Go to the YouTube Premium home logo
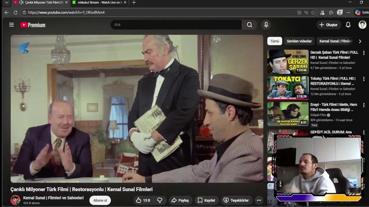The height and width of the screenshot is (207, 369). pyautogui.click(x=33, y=25)
